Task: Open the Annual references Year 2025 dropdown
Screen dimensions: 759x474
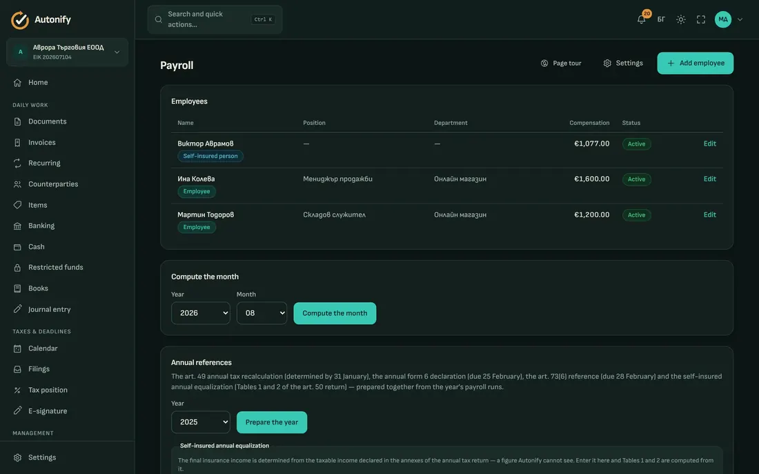Action: pos(200,422)
